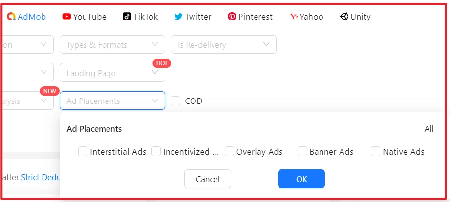Select the Native Ads checkbox
Image resolution: width=450 pixels, height=202 pixels.
376,152
